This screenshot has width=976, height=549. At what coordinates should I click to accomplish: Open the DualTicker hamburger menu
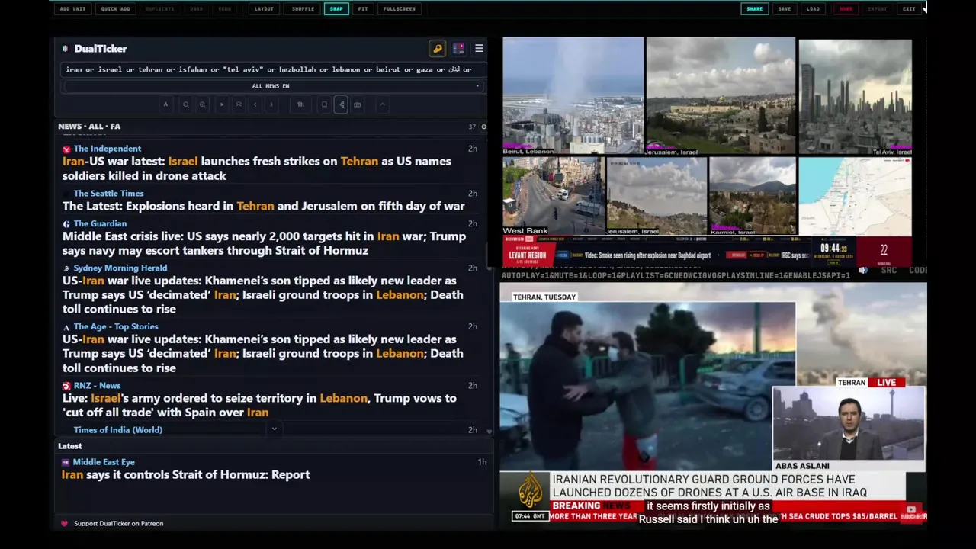[x=479, y=49]
